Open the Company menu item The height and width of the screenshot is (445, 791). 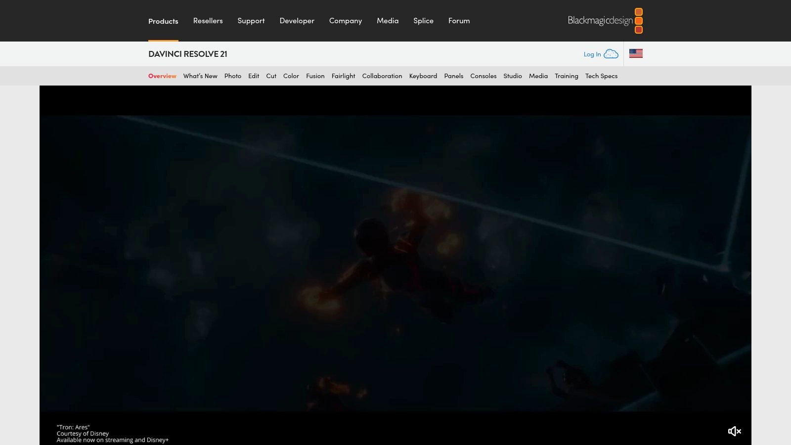point(346,21)
